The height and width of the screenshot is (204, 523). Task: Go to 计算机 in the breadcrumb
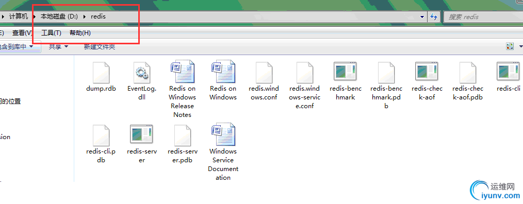pos(19,16)
